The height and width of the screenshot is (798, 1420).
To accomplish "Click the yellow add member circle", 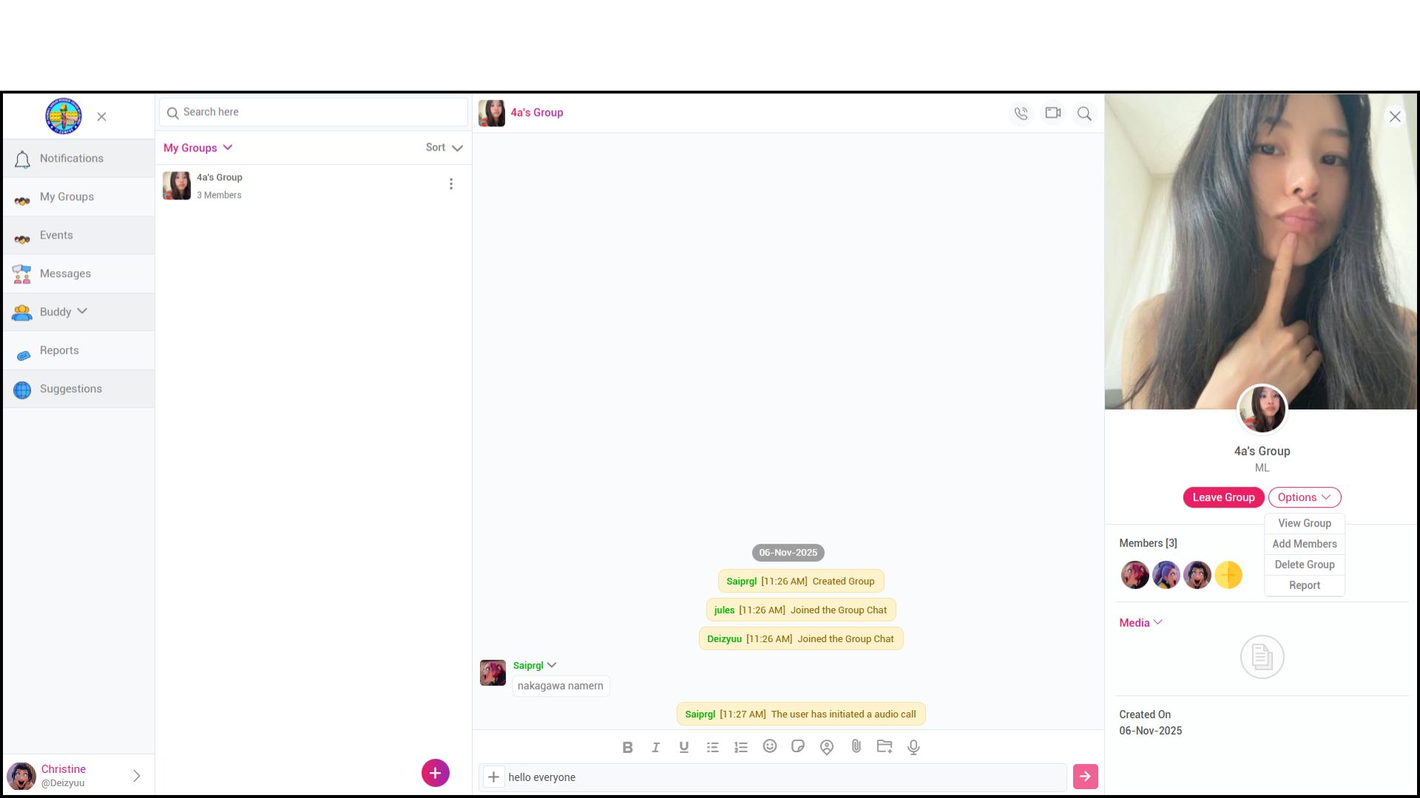I will coord(1228,575).
